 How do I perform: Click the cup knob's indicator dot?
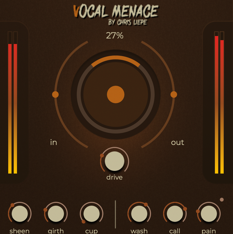coord(84,221)
